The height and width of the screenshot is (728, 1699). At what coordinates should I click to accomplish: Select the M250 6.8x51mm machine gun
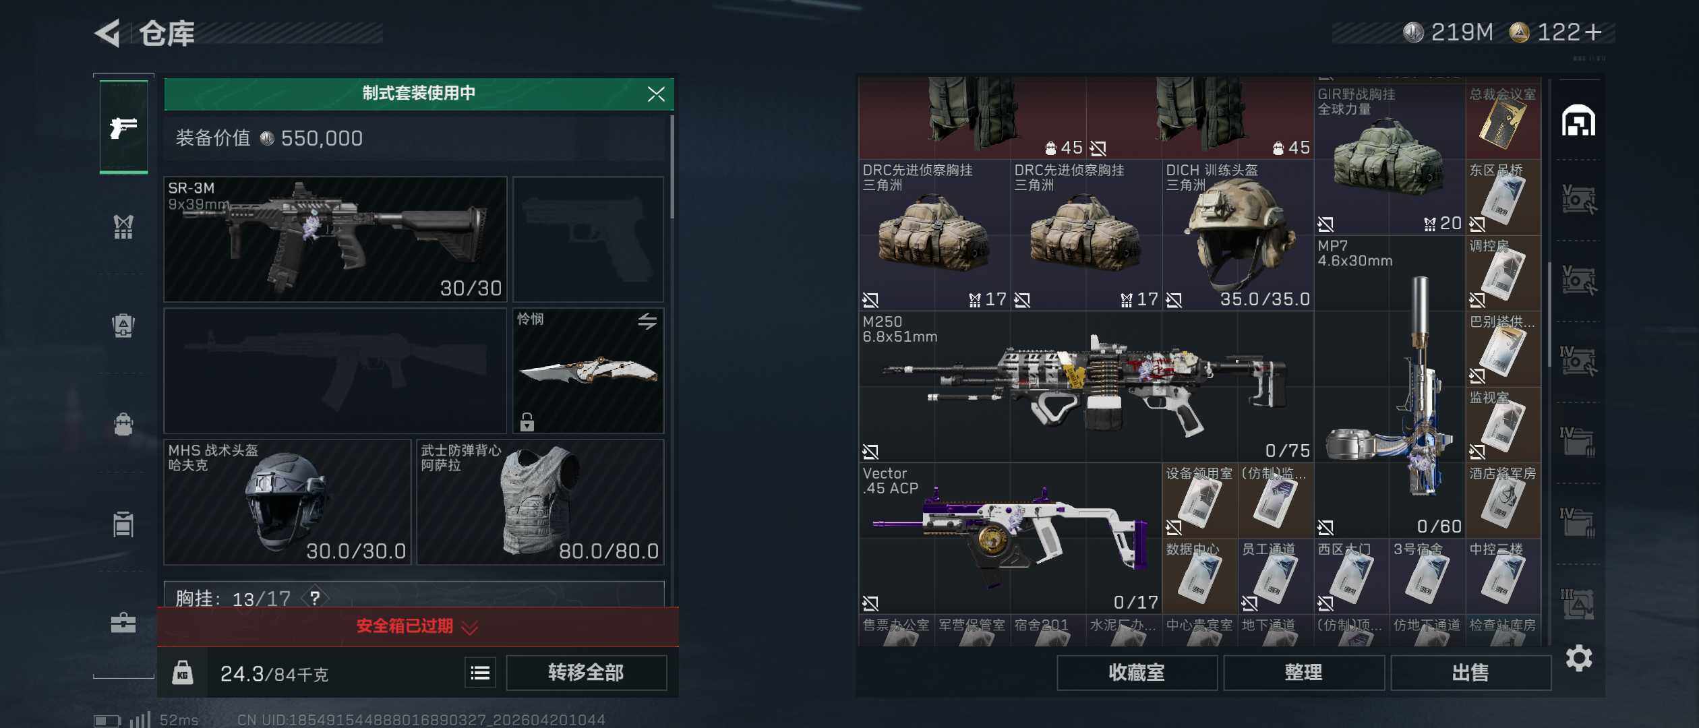click(x=1086, y=387)
